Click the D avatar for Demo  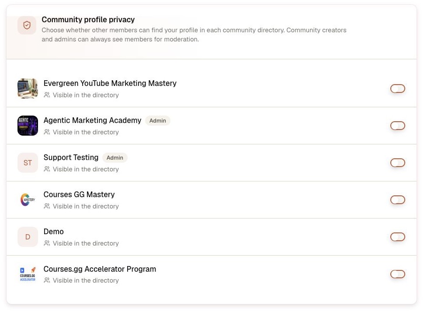28,237
